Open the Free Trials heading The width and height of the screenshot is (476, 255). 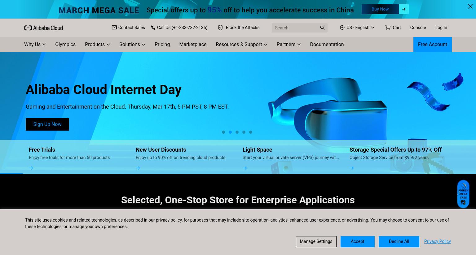point(42,150)
